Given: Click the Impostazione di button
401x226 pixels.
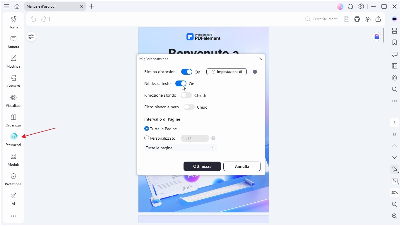Looking at the screenshot, I should point(226,72).
